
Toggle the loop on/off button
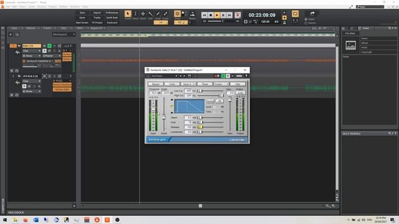[295, 14]
